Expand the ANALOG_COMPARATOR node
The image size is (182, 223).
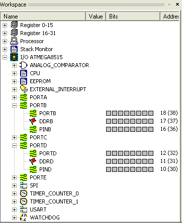(14, 65)
